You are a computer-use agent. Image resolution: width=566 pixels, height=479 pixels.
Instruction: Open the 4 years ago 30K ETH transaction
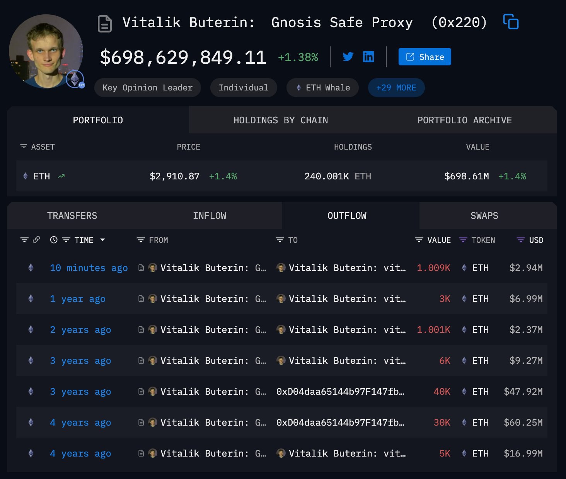(80, 423)
